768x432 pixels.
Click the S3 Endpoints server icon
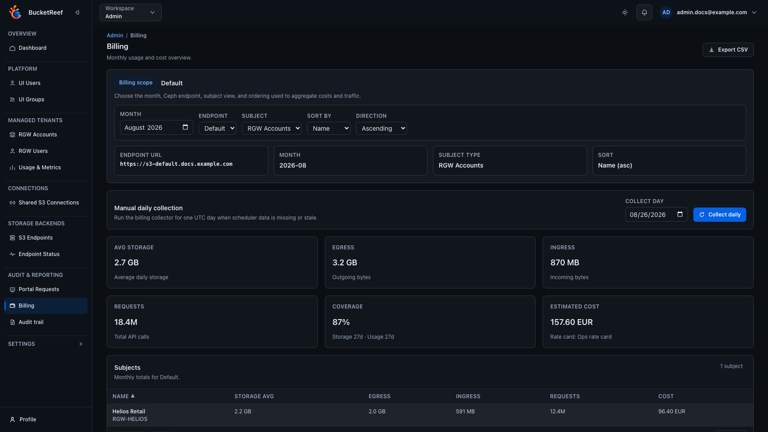[12, 238]
